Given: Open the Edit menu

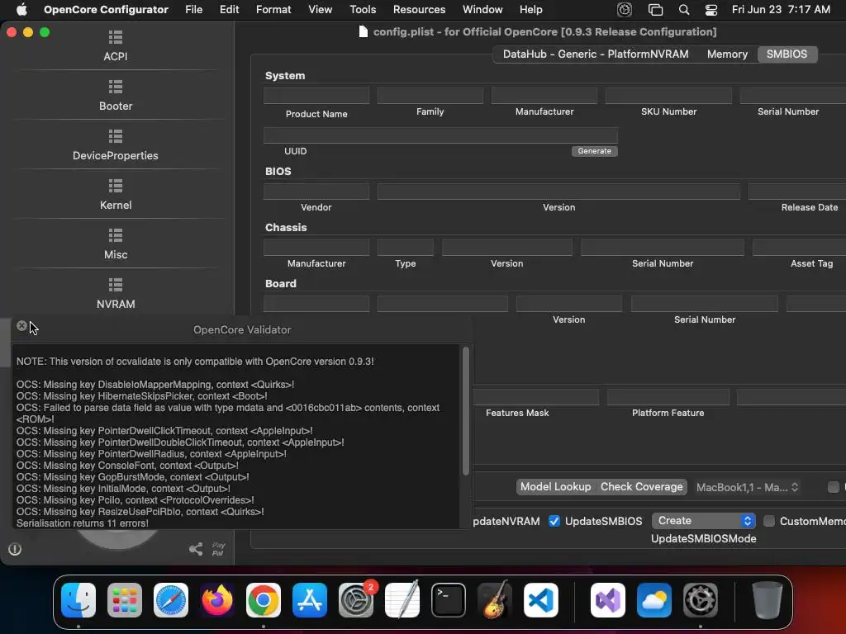Looking at the screenshot, I should [x=230, y=9].
